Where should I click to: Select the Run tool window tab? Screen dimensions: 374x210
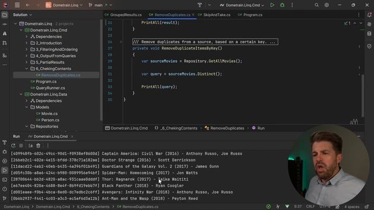pos(16,136)
